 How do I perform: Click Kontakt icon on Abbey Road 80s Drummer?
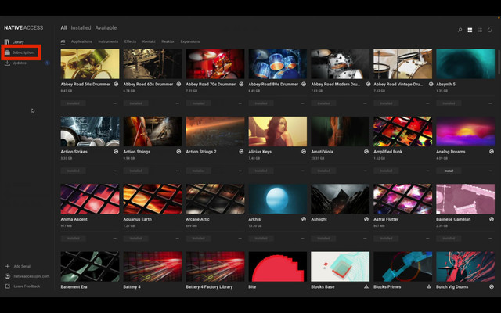click(304, 84)
